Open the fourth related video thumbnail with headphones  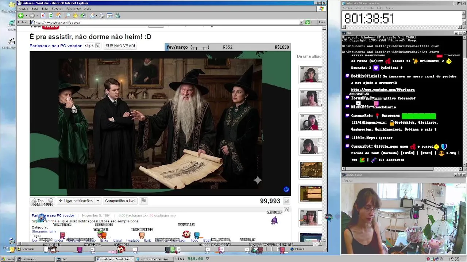tap(311, 146)
